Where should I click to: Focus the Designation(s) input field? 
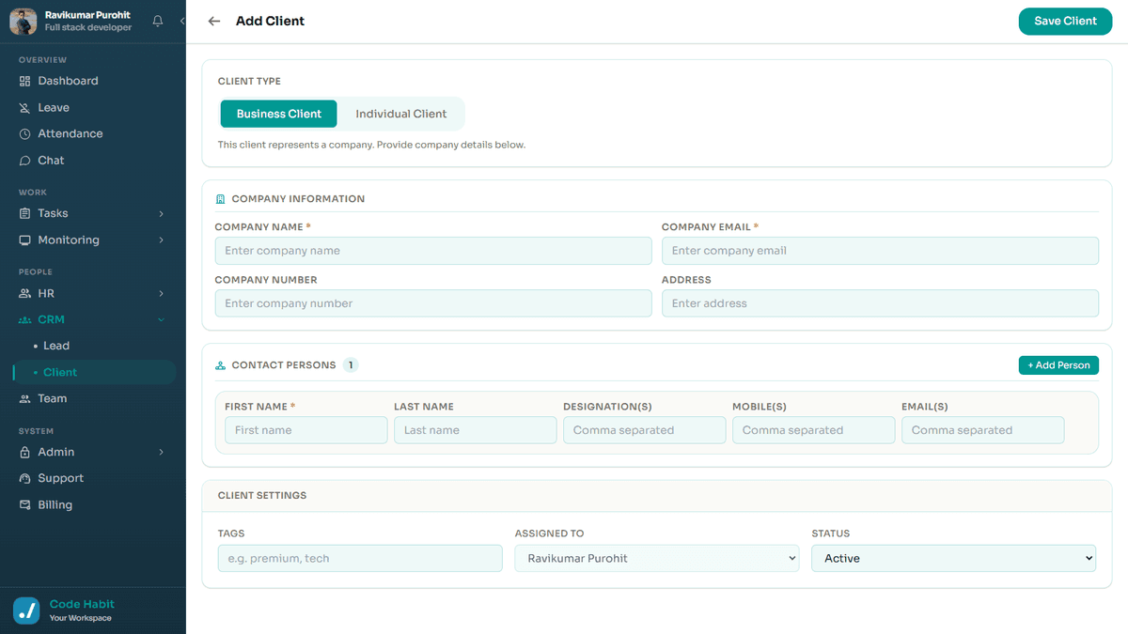(645, 430)
